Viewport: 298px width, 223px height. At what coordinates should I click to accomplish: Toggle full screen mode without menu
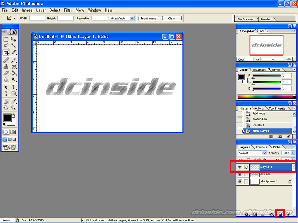click(x=14, y=140)
